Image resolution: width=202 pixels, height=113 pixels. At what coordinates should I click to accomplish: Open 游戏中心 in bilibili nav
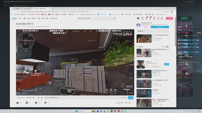[34, 18]
